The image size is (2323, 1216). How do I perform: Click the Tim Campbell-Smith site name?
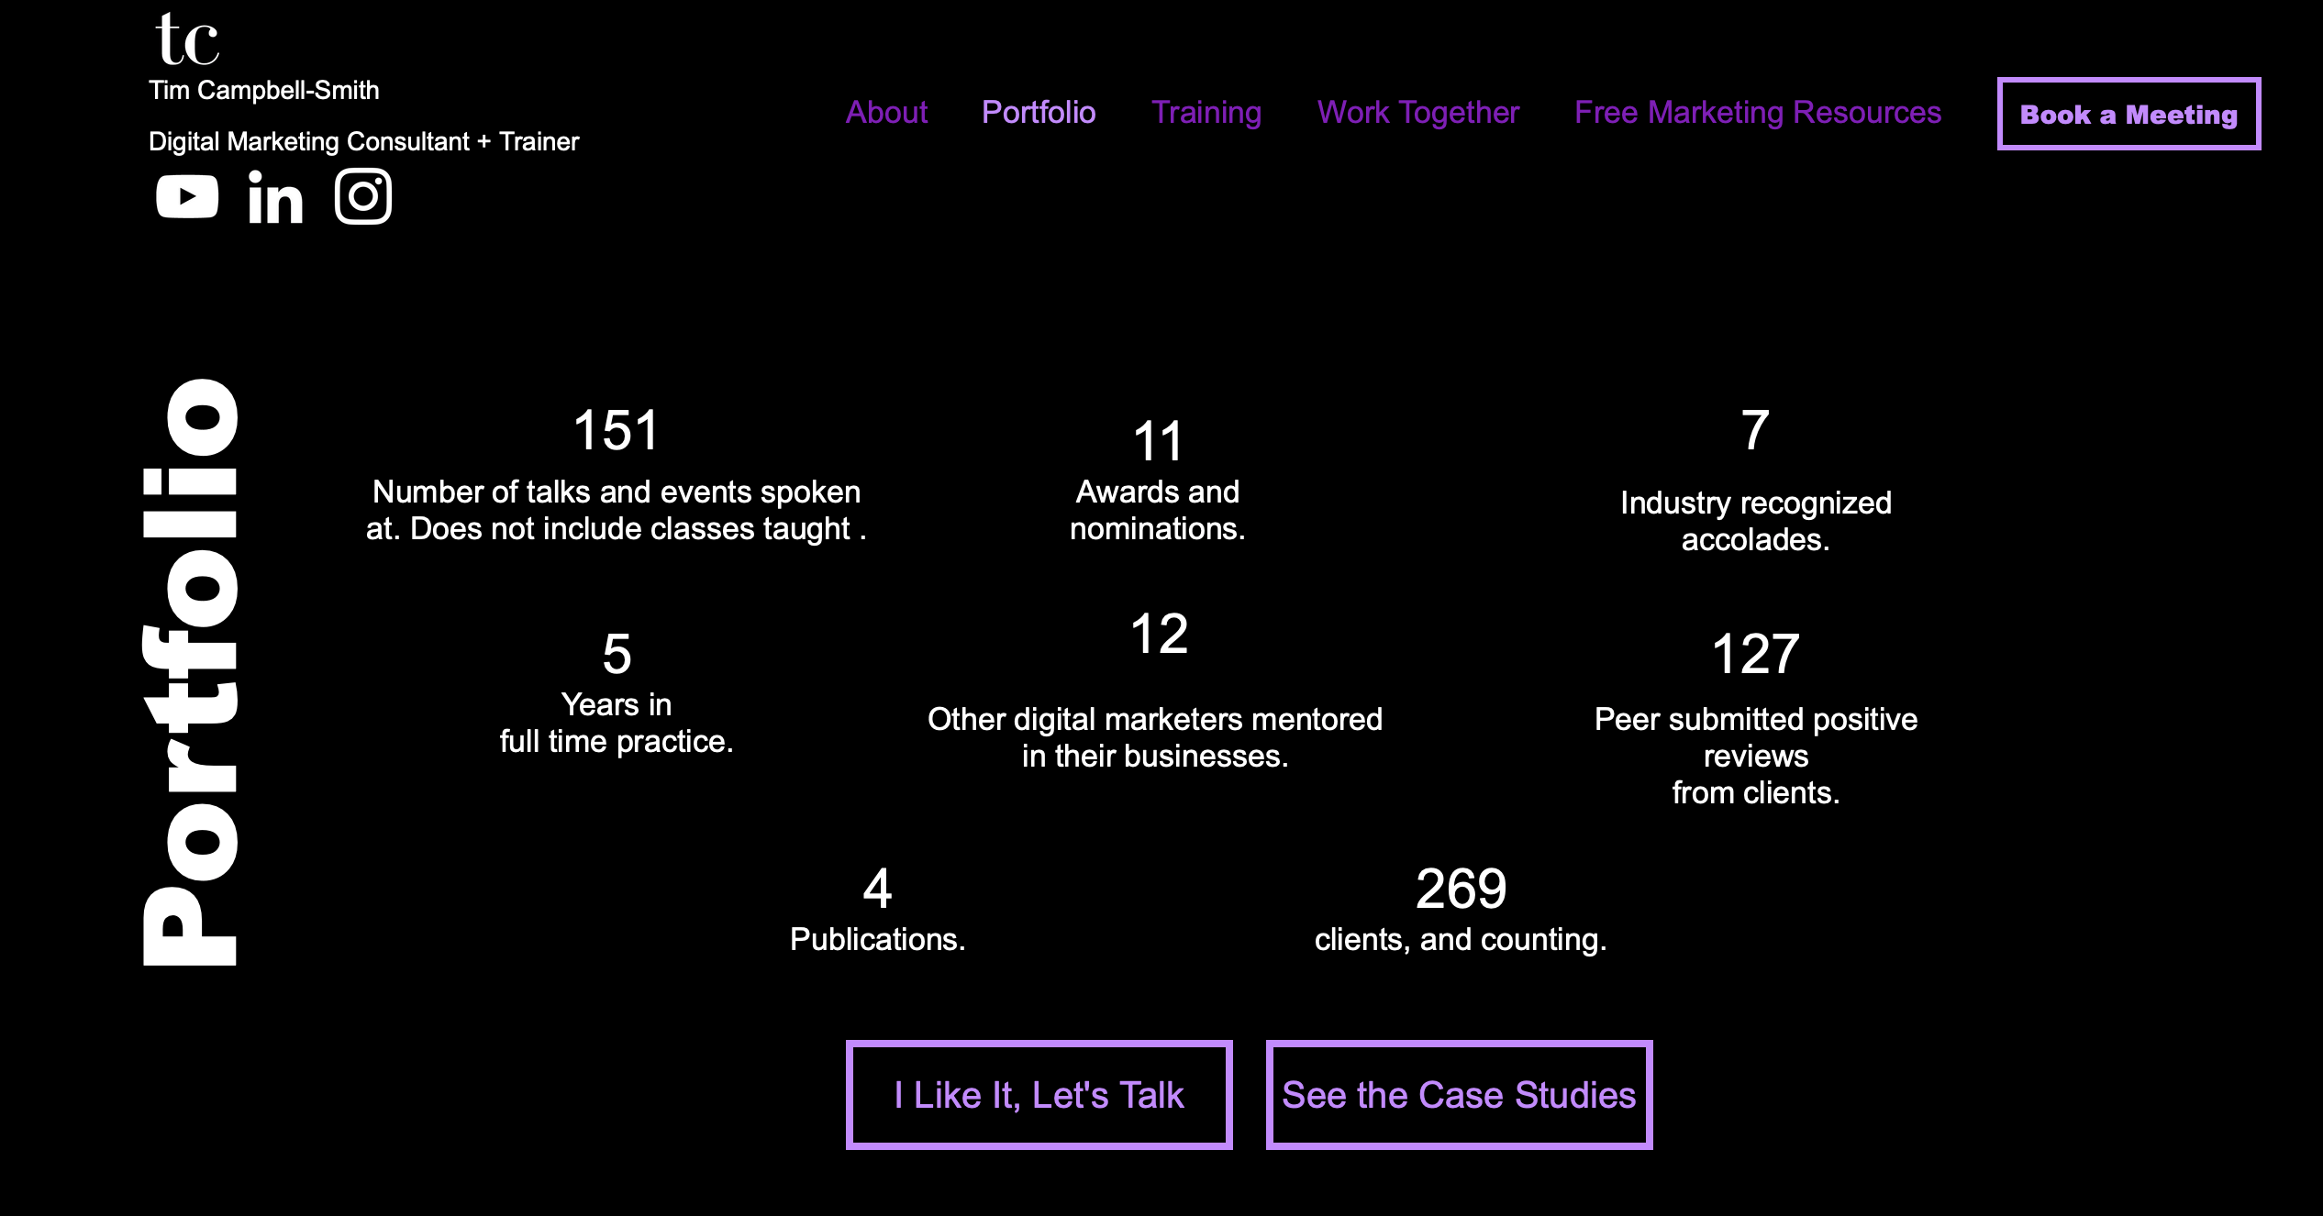click(x=264, y=91)
